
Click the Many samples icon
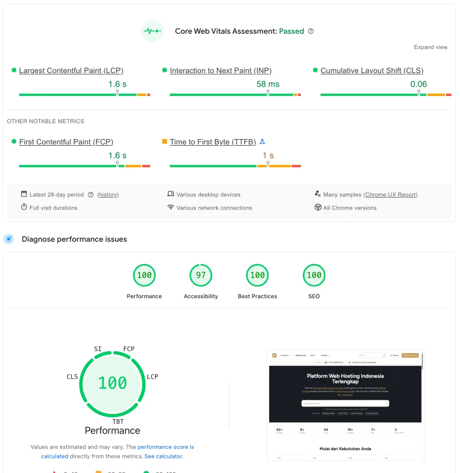317,192
